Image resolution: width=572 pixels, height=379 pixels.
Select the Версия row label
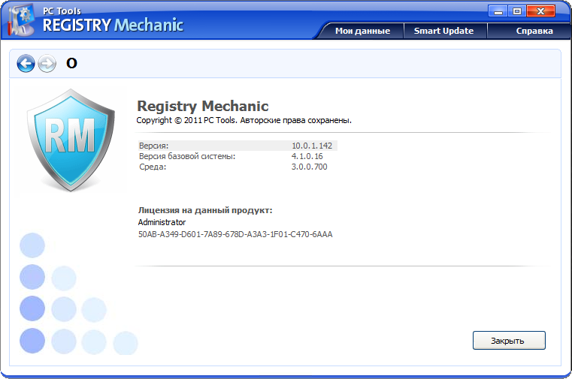click(153, 146)
